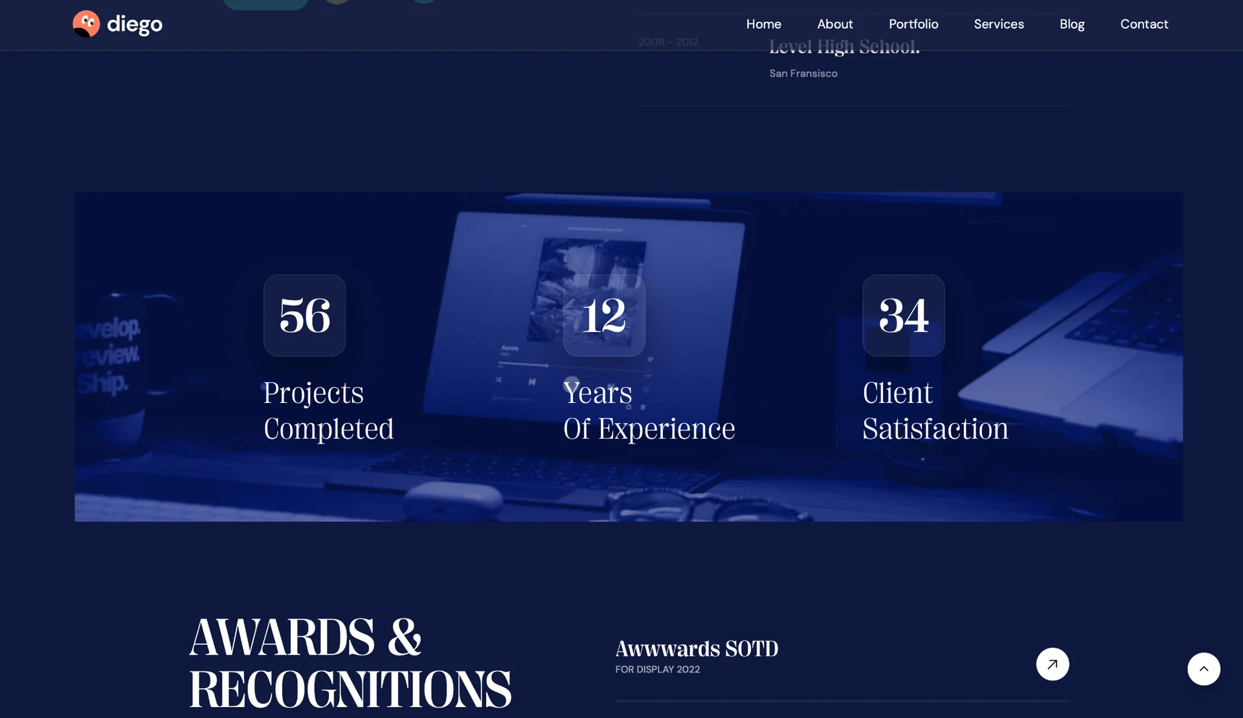Screen dimensions: 1243x718
Task: Open the Home menu item
Action: [x=763, y=24]
